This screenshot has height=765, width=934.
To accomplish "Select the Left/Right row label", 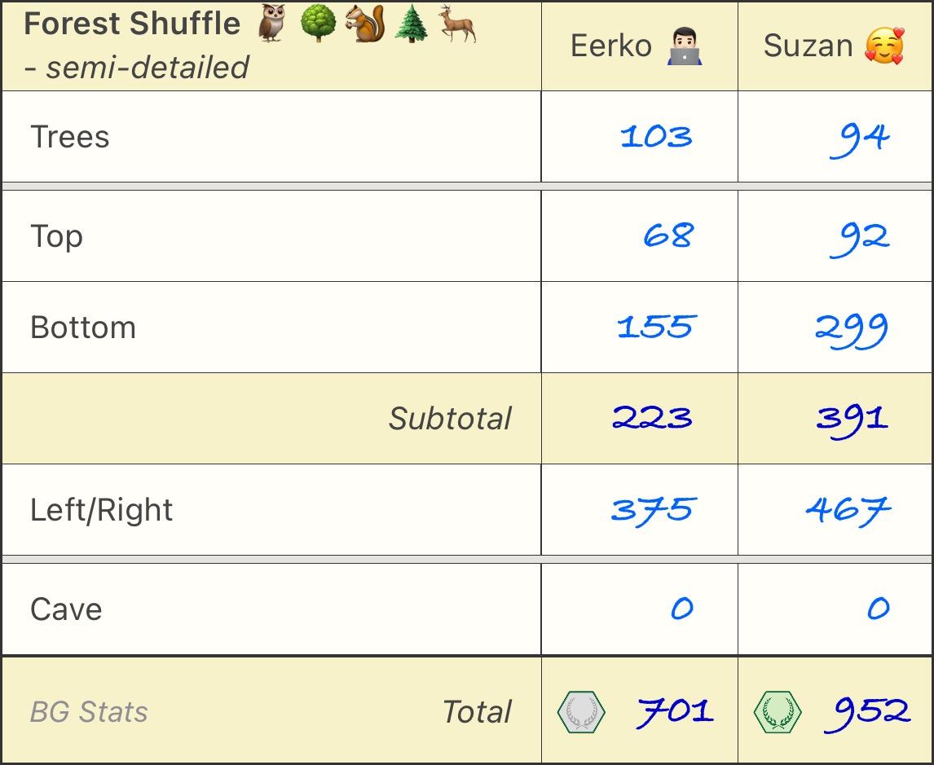I will coord(102,510).
